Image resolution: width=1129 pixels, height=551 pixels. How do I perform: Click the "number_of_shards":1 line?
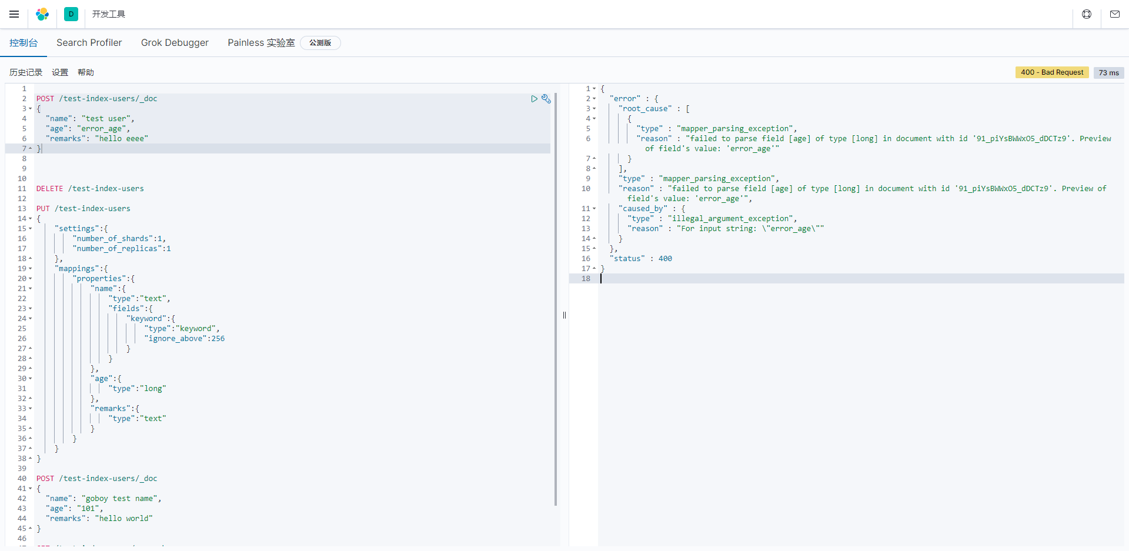coord(119,239)
